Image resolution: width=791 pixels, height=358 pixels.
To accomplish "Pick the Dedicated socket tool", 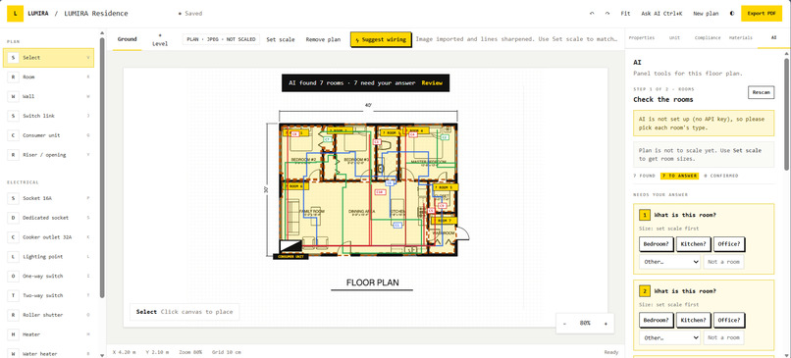I will pyautogui.click(x=48, y=218).
